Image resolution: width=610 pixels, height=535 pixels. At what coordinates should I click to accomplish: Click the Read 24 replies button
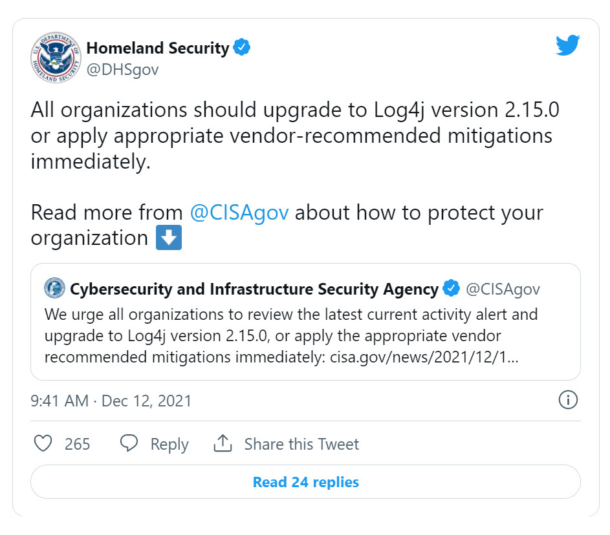[x=305, y=482]
